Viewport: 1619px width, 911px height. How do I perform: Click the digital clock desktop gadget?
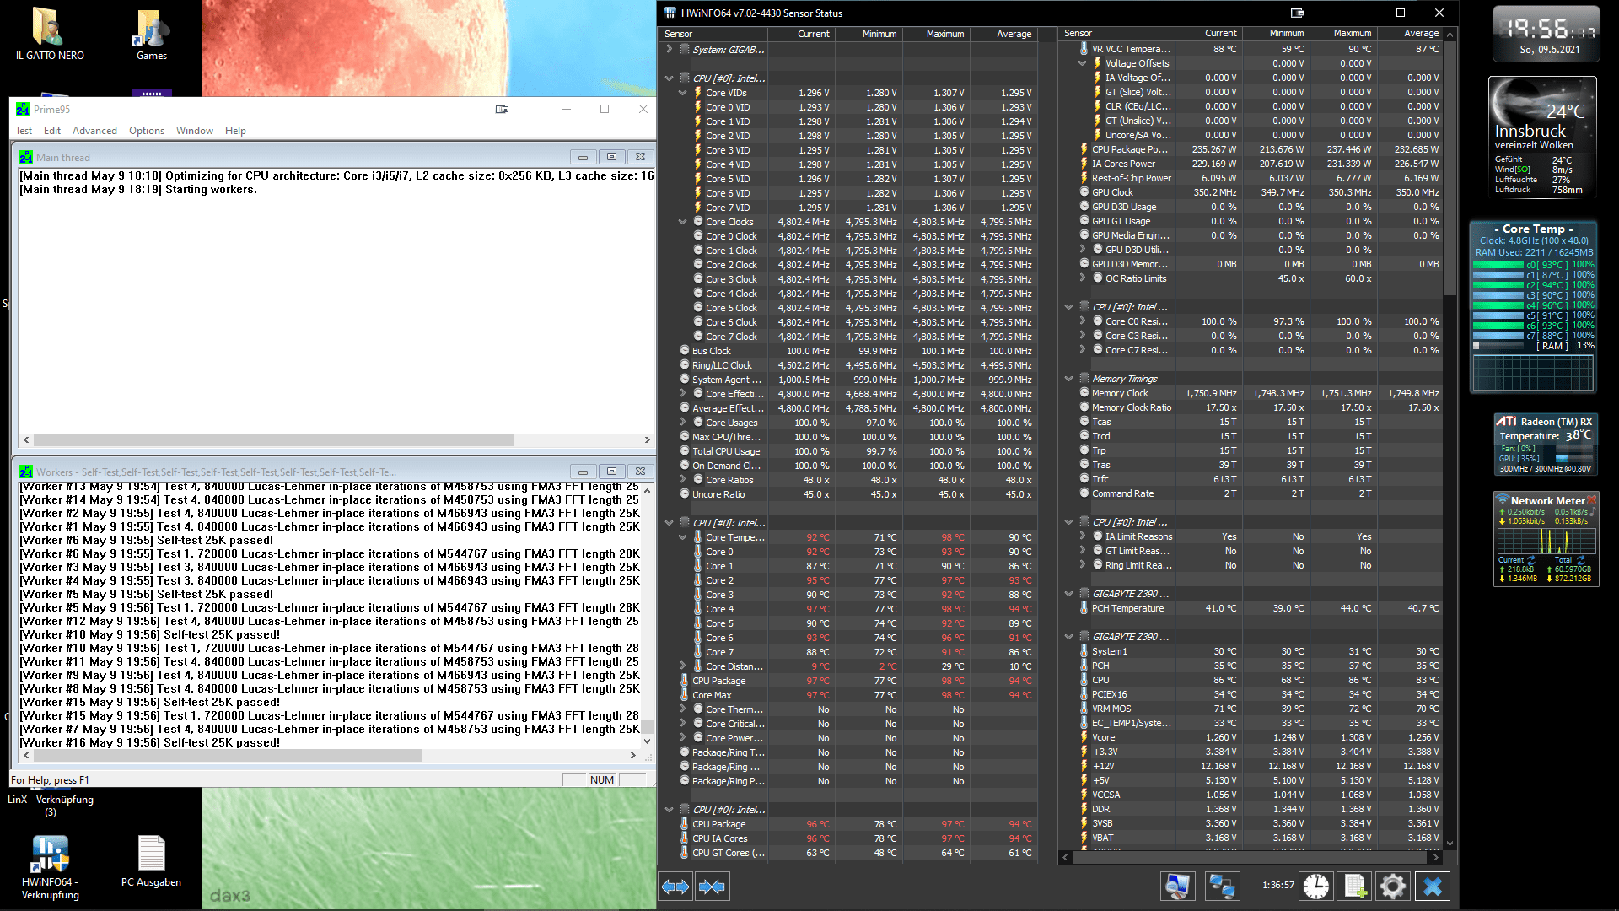[1546, 34]
